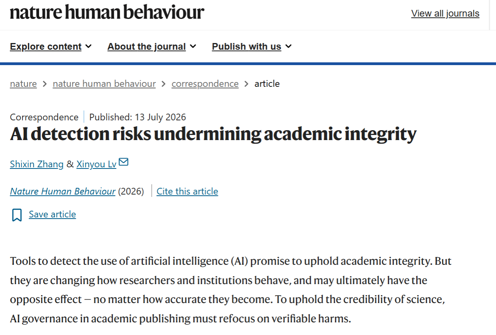Expand the About the journal dropdown arrow
496x335 pixels.
[x=193, y=47]
